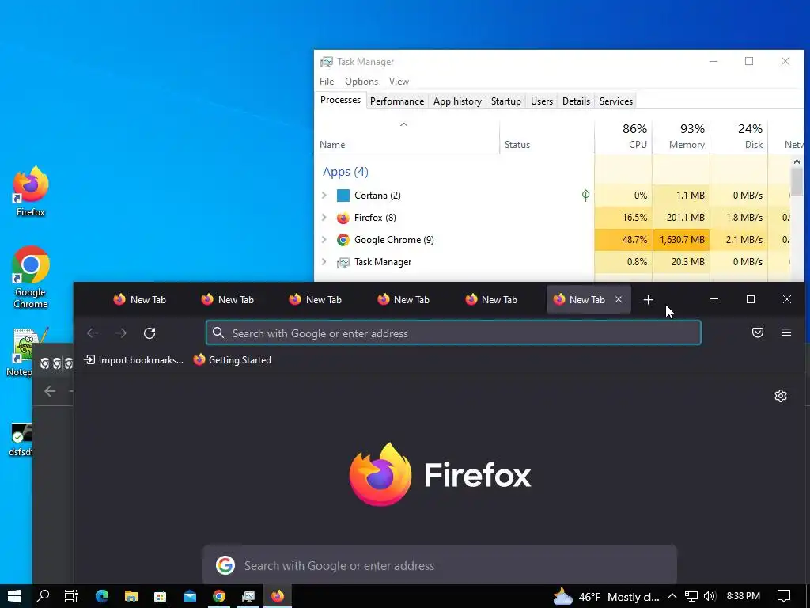
Task: Sort by Disk column header
Action: 740,136
